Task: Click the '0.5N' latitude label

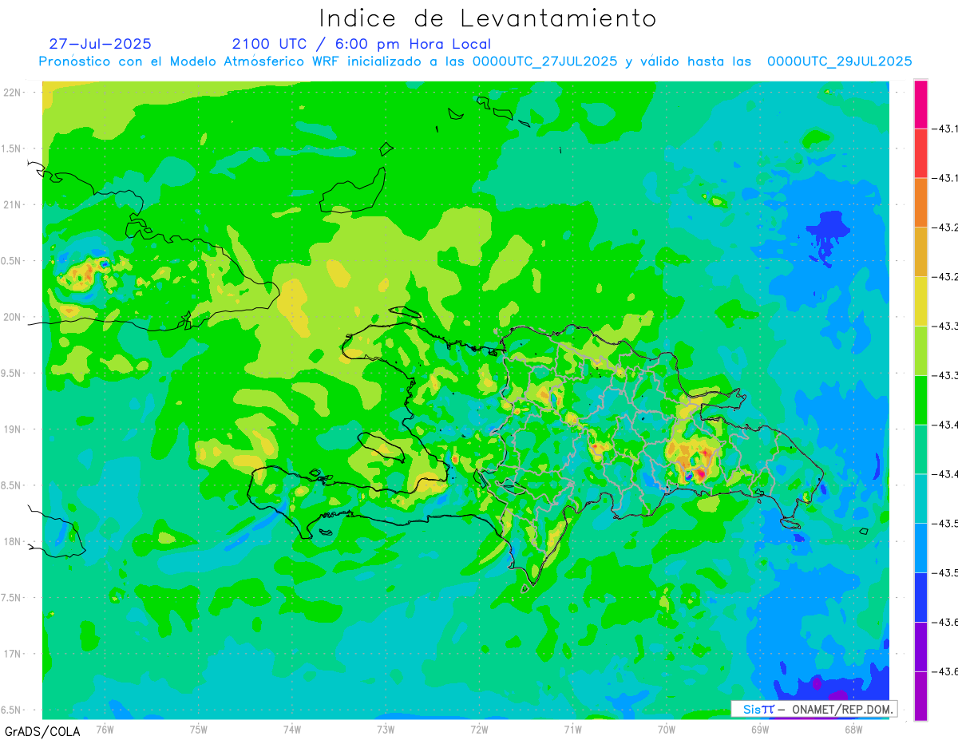Action: [10, 261]
